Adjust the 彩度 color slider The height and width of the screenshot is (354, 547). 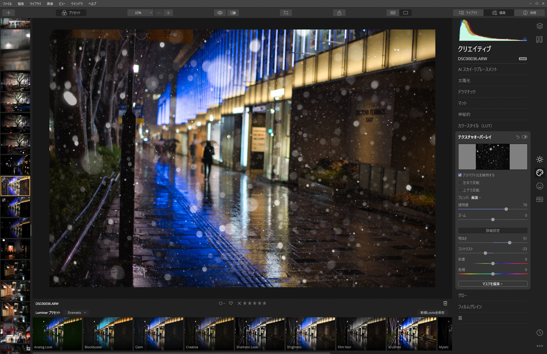click(493, 263)
